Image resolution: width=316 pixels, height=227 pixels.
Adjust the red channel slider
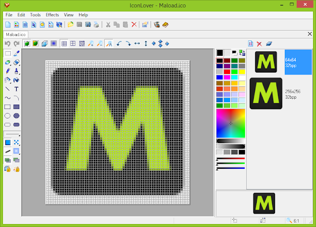(x=231, y=159)
